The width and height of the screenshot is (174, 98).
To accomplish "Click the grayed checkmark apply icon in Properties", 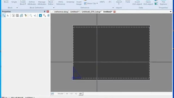I will click(x=35, y=16).
